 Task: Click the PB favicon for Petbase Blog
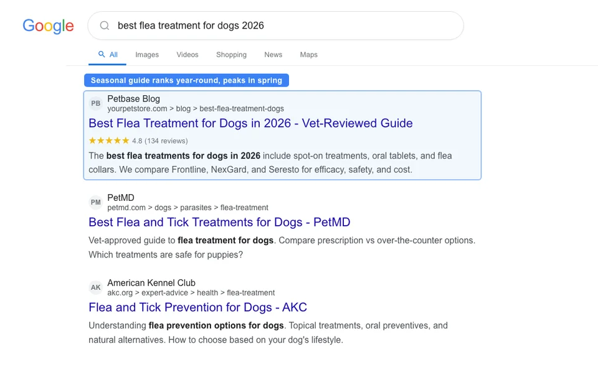(x=95, y=103)
